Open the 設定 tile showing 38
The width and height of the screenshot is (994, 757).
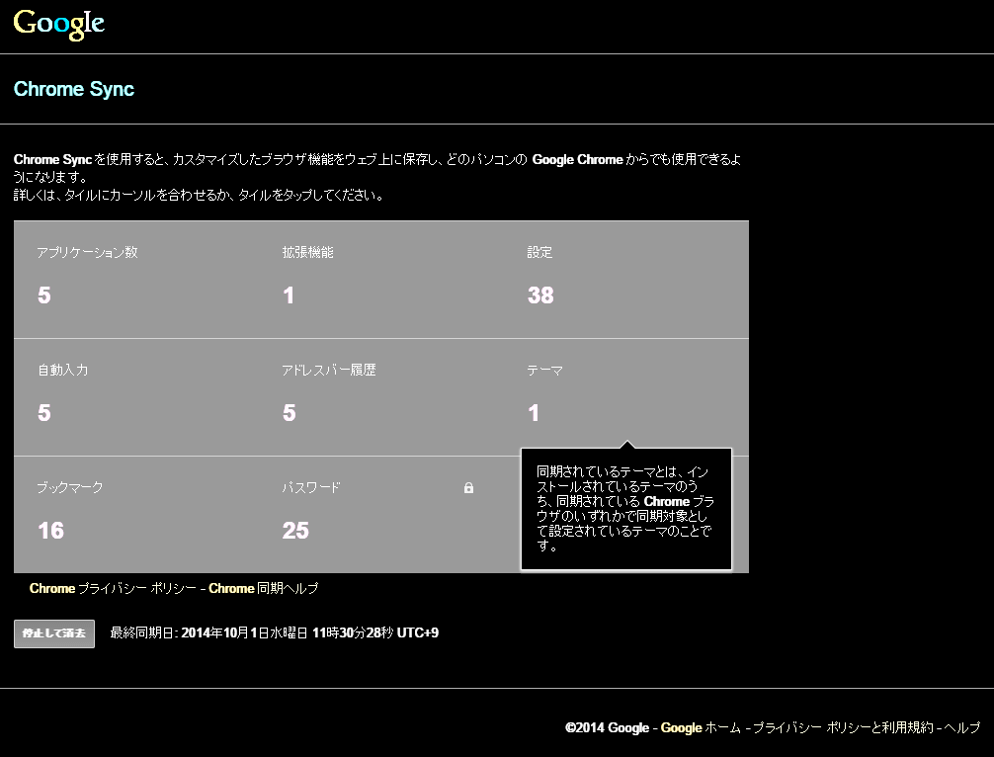(626, 280)
